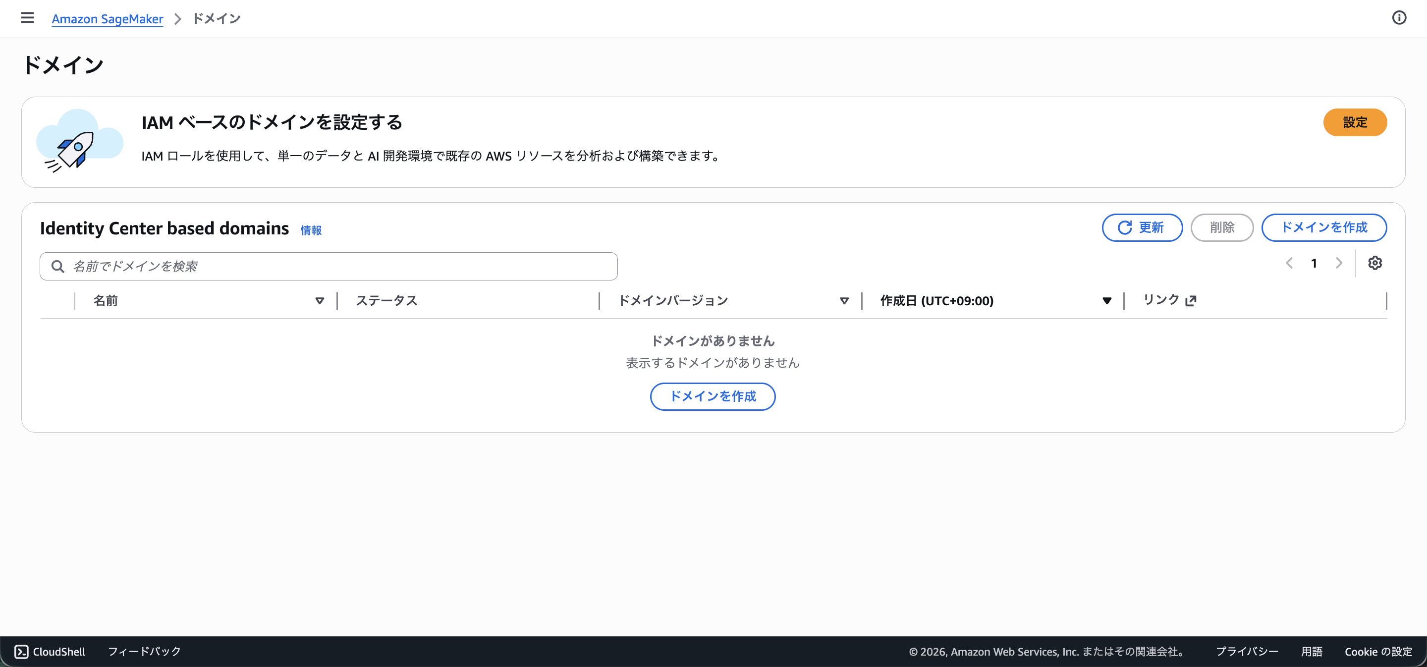Image resolution: width=1427 pixels, height=667 pixels.
Task: Click the Identity Center based domains heading
Action: (x=165, y=228)
